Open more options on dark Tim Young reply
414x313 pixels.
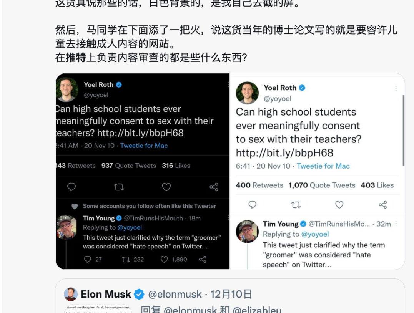[228, 217]
